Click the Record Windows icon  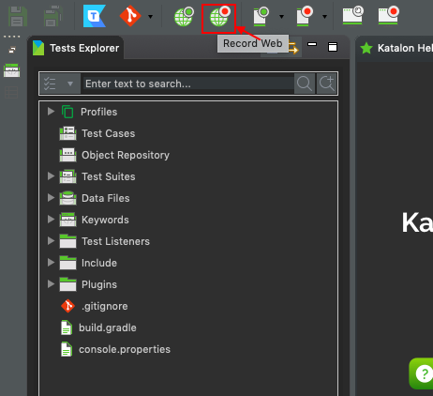[x=389, y=16]
